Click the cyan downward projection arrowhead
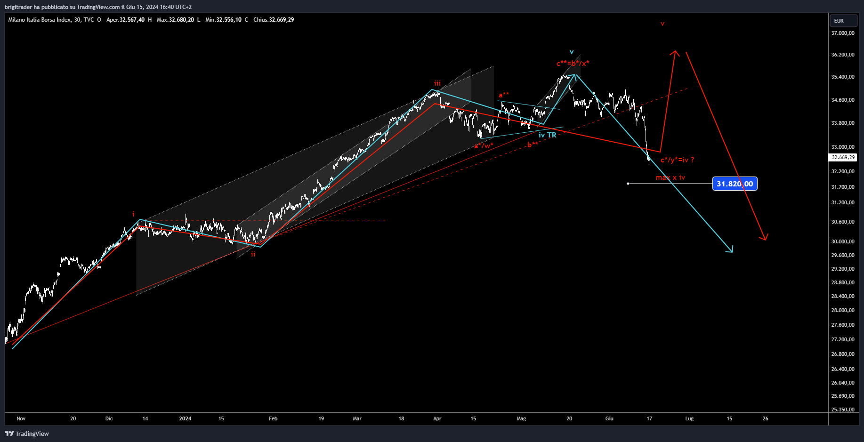 (731, 250)
